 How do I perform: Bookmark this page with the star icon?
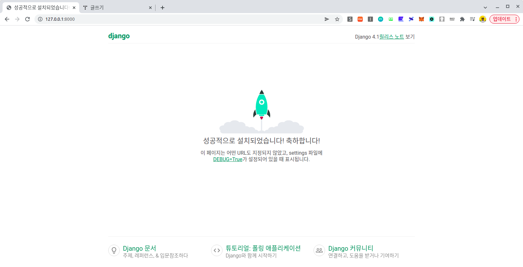click(x=337, y=19)
